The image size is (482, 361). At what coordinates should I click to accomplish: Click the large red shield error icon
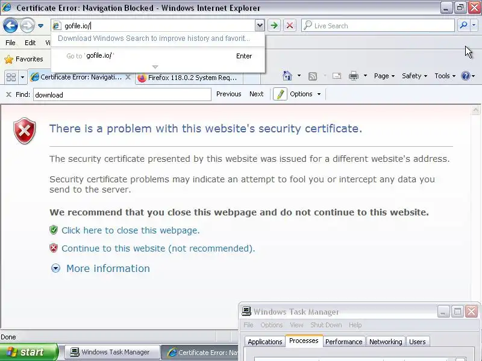click(x=25, y=131)
